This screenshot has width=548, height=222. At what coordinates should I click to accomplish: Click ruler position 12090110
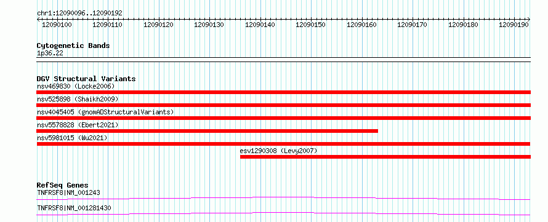[107, 25]
